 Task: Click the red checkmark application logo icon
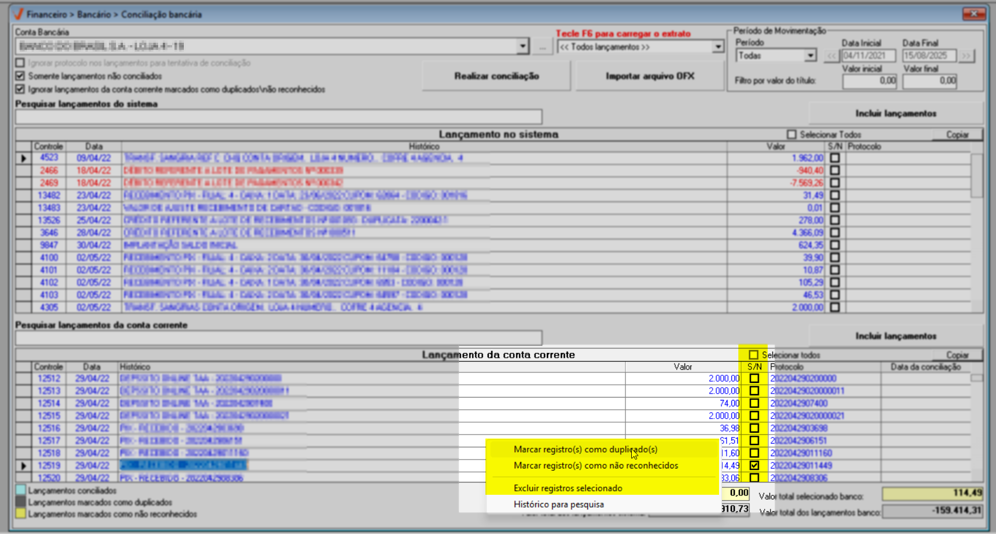18,14
